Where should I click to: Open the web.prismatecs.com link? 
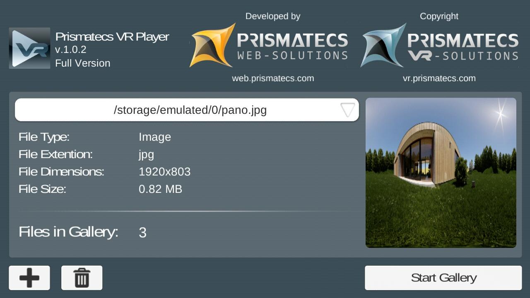[x=273, y=78]
